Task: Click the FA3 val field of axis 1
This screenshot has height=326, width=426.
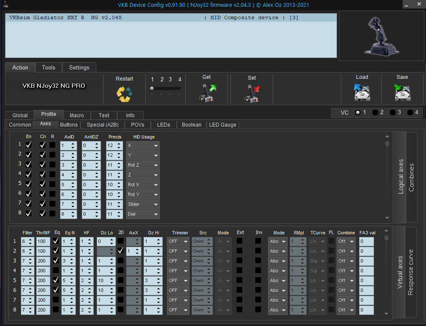Action: pyautogui.click(x=366, y=241)
